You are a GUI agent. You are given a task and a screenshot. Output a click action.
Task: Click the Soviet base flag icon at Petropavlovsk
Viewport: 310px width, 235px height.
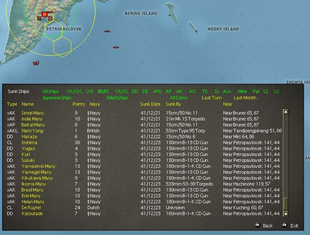click(x=45, y=14)
